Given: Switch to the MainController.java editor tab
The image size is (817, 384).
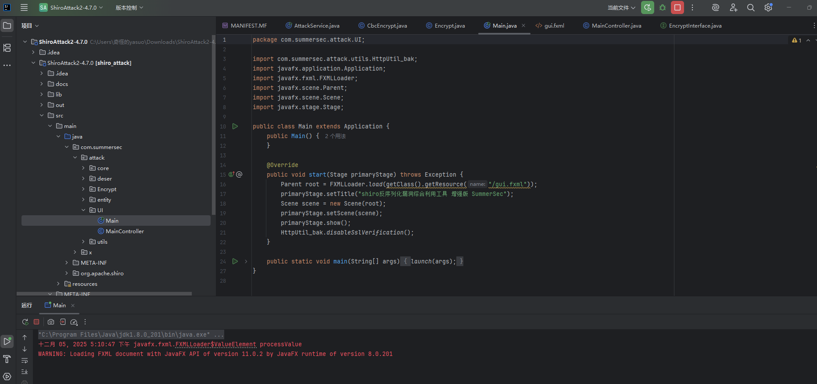Looking at the screenshot, I should tap(616, 25).
